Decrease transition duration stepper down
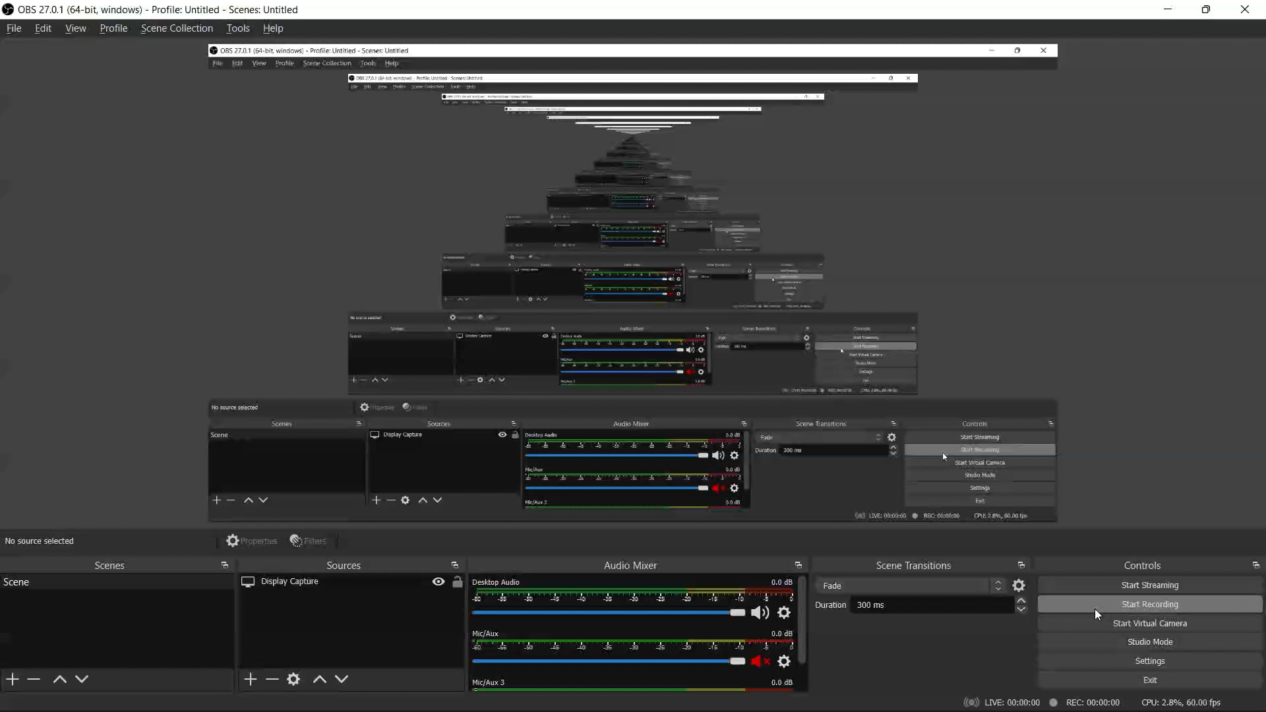Screen dimensions: 1266x712 coord(1021,609)
